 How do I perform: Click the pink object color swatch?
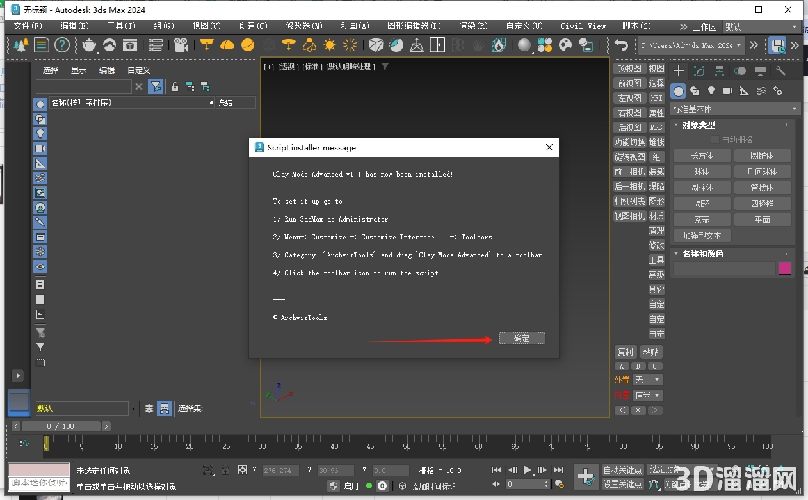click(785, 268)
